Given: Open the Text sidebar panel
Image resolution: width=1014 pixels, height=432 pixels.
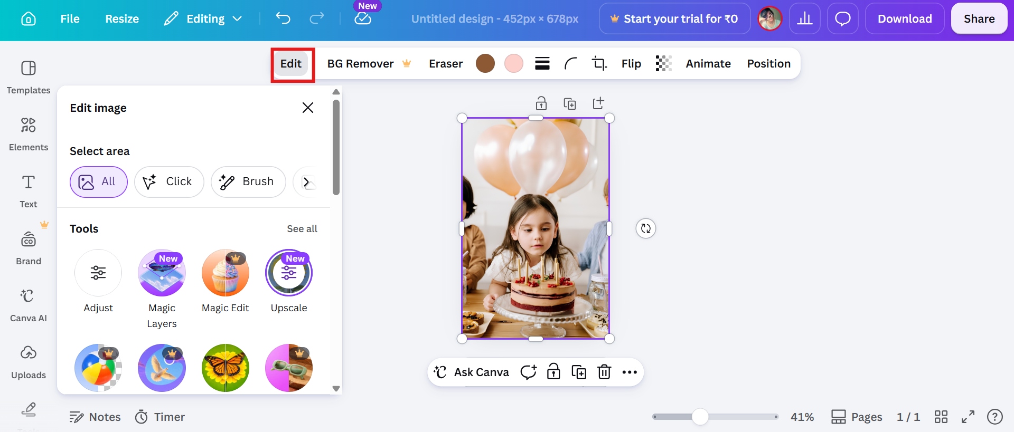Looking at the screenshot, I should coord(29,191).
